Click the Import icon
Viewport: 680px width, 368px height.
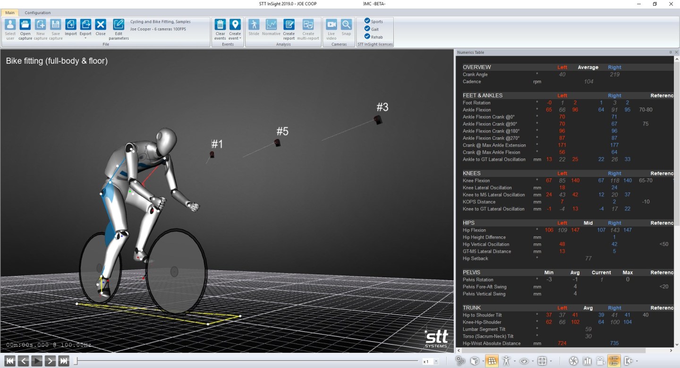click(x=71, y=25)
